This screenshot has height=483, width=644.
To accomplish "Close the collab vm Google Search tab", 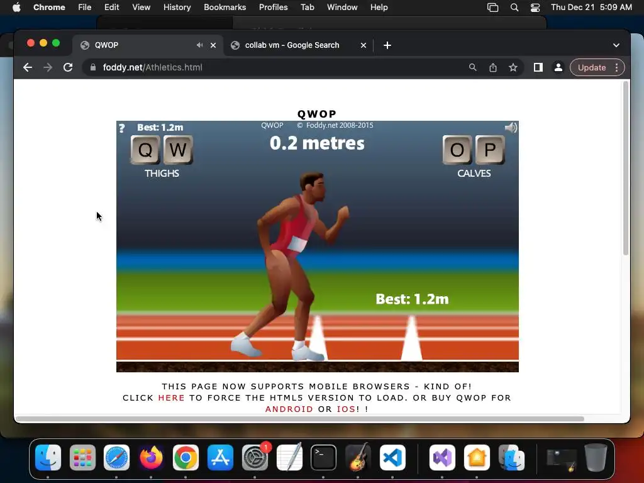I will [364, 45].
